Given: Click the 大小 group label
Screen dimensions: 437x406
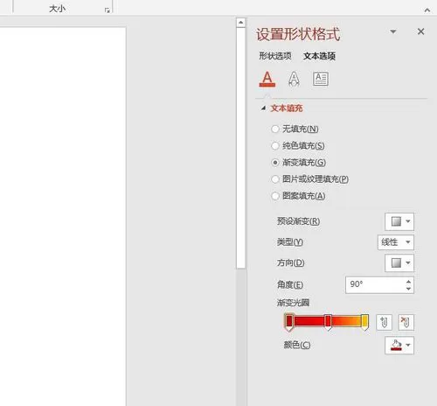Looking at the screenshot, I should [x=57, y=9].
